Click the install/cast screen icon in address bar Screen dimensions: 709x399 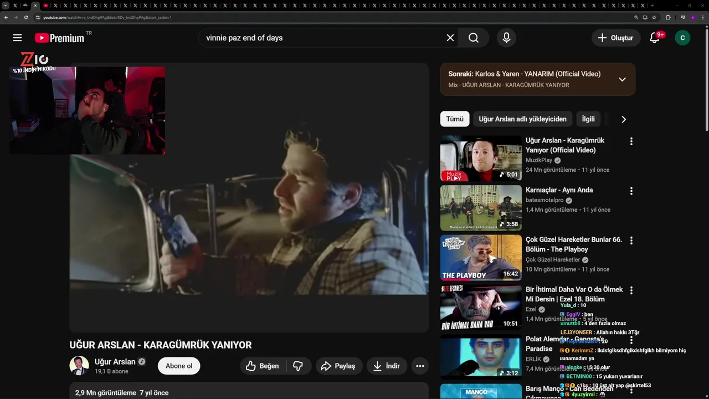point(645,17)
